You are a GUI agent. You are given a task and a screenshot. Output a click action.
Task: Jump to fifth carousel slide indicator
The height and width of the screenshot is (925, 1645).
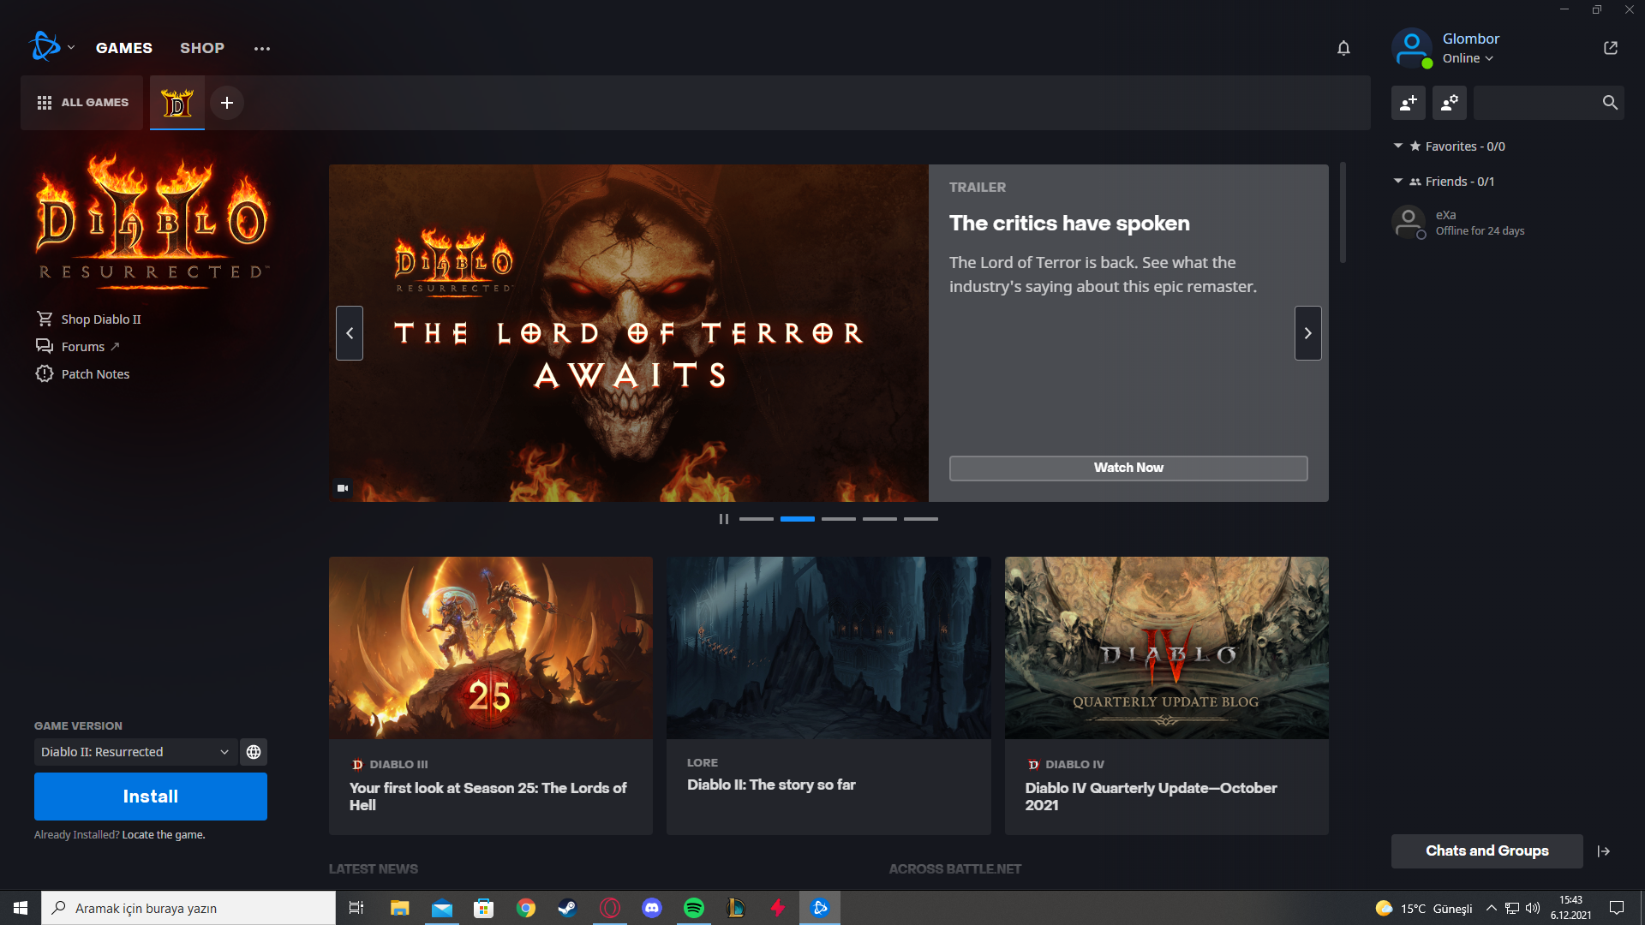pos(921,519)
